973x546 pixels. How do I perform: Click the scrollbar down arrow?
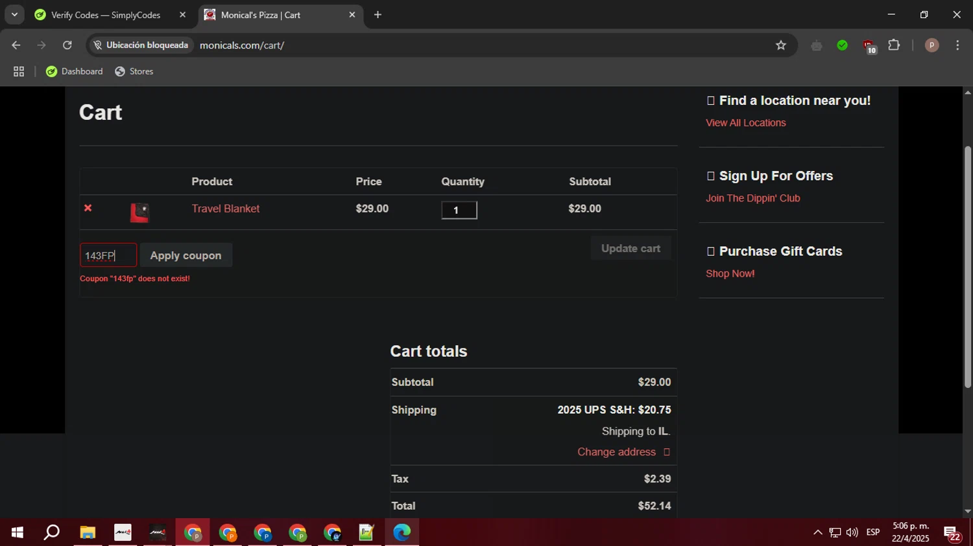[968, 511]
